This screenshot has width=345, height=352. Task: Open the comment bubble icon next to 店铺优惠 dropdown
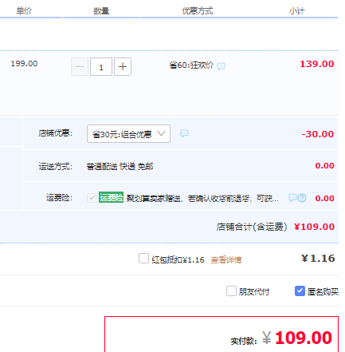184,133
